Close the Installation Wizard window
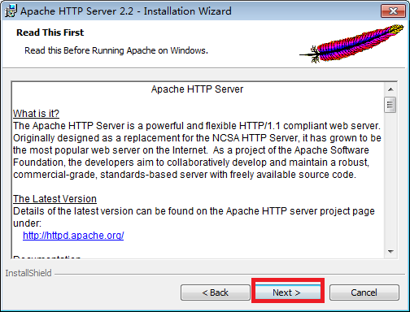The width and height of the screenshot is (410, 312). pos(393,11)
